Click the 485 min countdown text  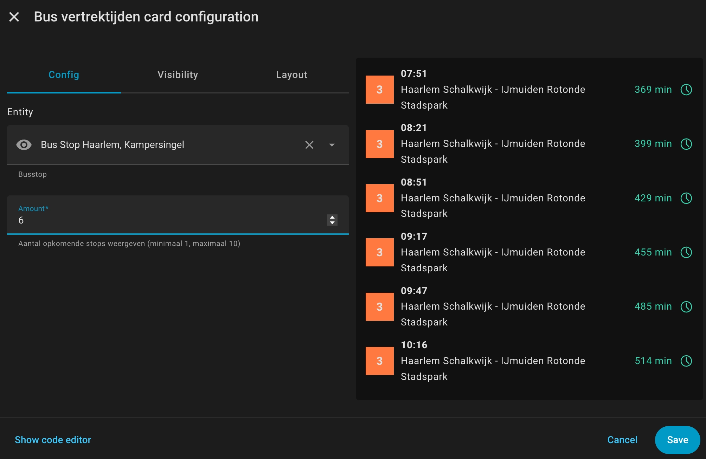tap(653, 306)
